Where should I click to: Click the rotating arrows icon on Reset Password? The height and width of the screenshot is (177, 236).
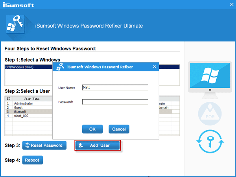pyautogui.click(x=28, y=146)
